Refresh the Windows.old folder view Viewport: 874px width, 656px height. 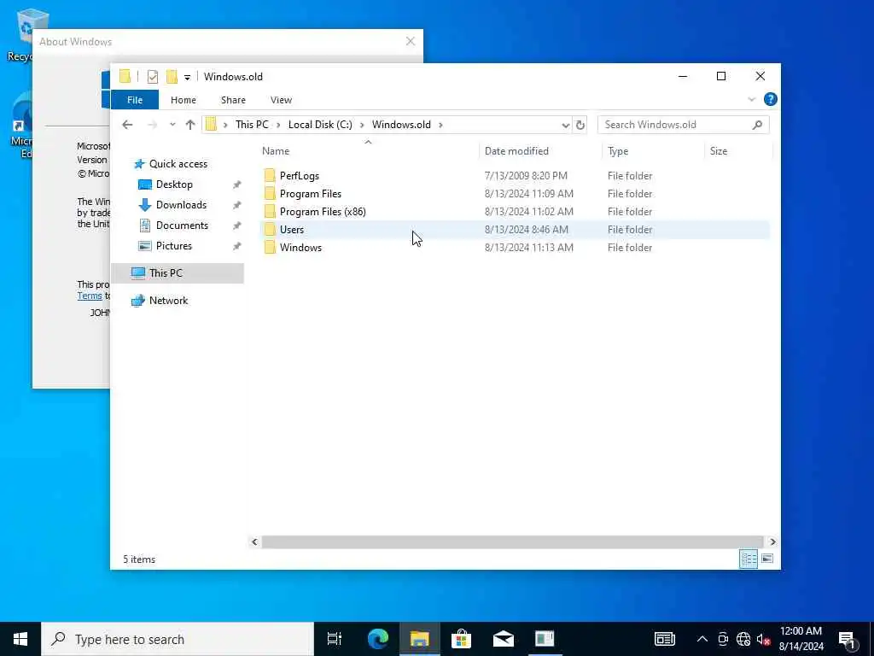580,125
